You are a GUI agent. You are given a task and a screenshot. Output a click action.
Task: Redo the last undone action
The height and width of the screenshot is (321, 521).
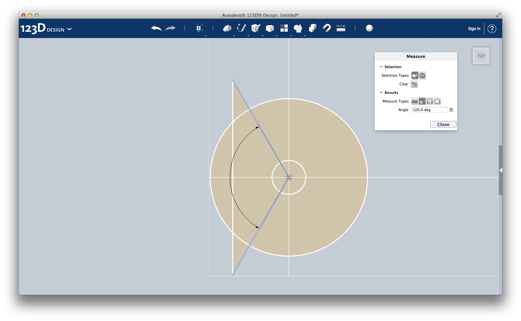click(170, 28)
